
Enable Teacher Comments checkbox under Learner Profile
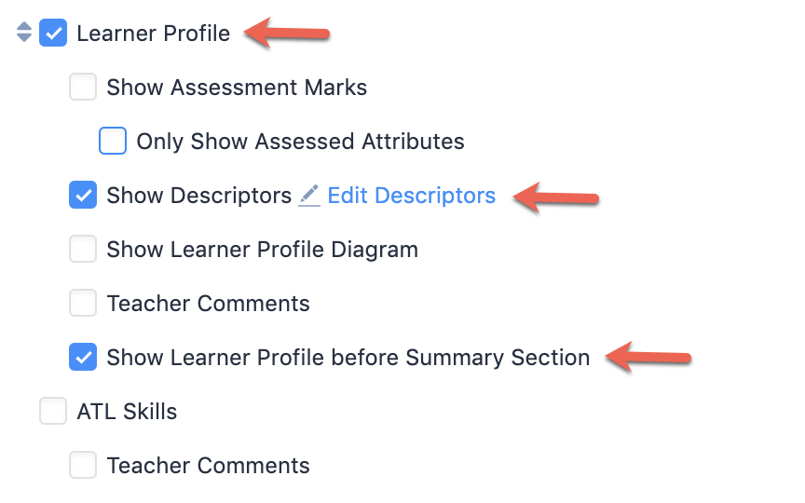[x=83, y=303]
